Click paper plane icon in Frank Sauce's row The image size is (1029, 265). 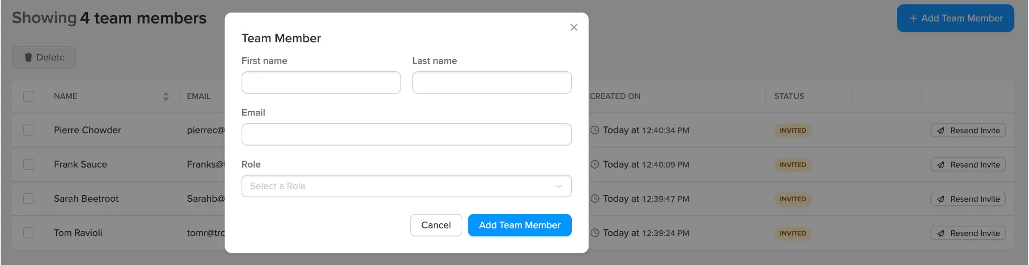pos(941,165)
